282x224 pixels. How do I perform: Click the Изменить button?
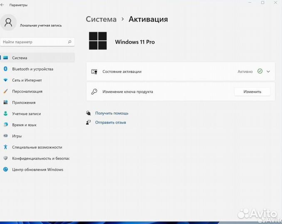click(252, 92)
